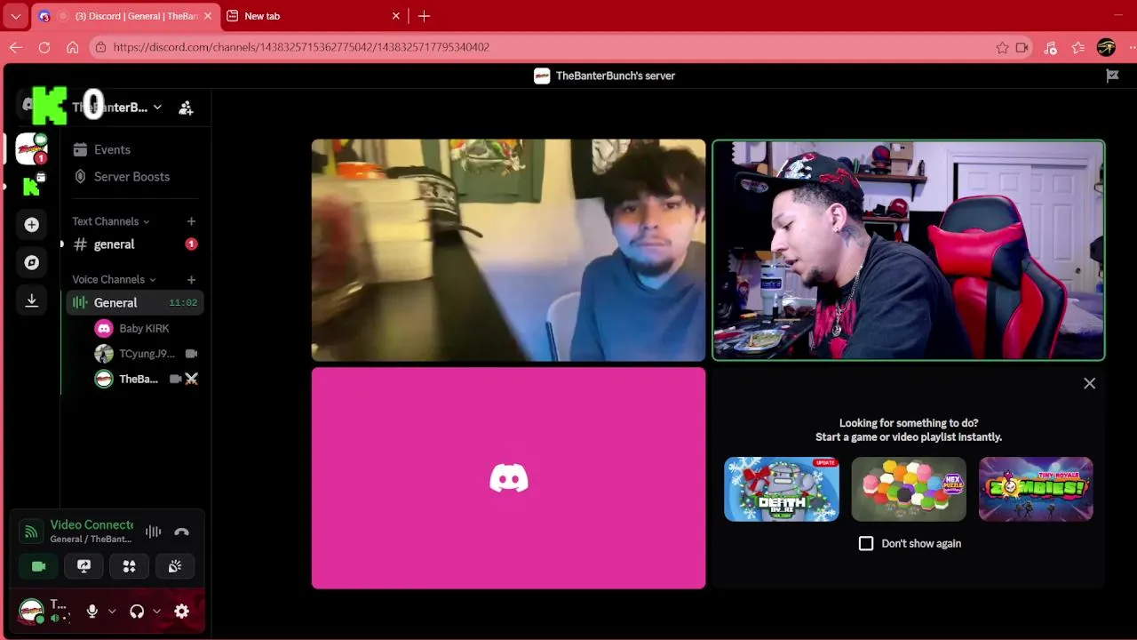Open noise suppression waveform icon
The width and height of the screenshot is (1137, 640).
[154, 532]
